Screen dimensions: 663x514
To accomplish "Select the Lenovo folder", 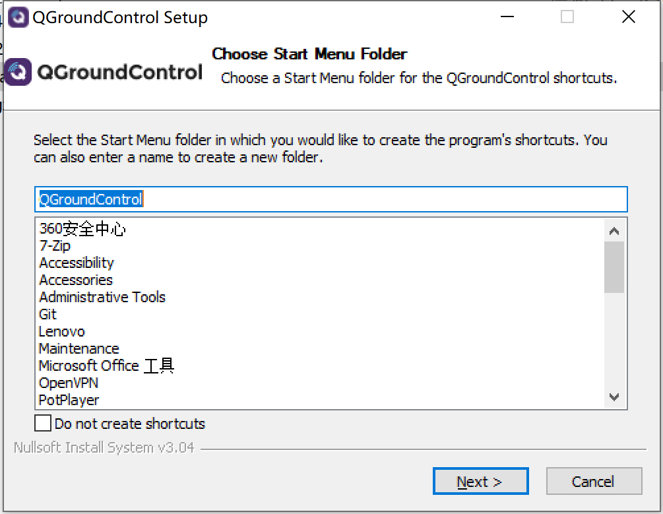I will [62, 332].
